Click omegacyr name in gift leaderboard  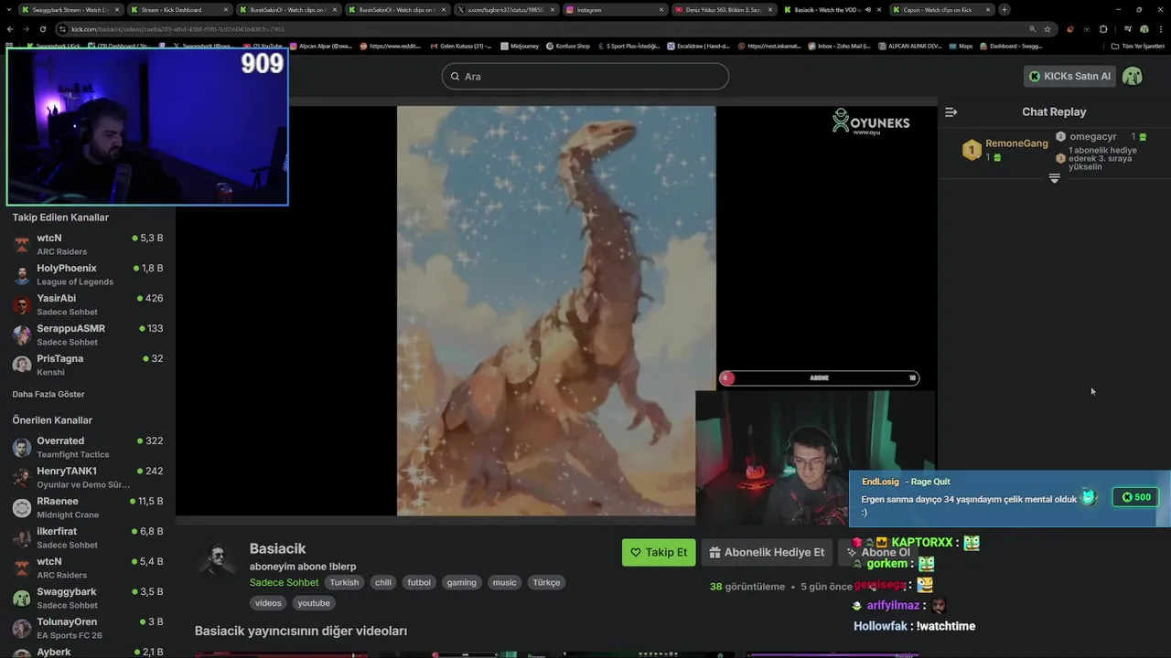(x=1093, y=137)
